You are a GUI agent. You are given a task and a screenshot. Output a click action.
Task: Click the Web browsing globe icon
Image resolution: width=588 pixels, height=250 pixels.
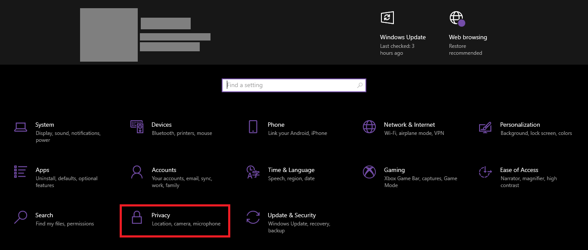pos(457,19)
